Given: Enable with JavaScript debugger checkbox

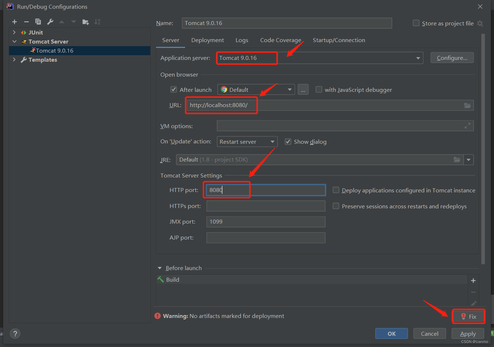Looking at the screenshot, I should point(319,89).
